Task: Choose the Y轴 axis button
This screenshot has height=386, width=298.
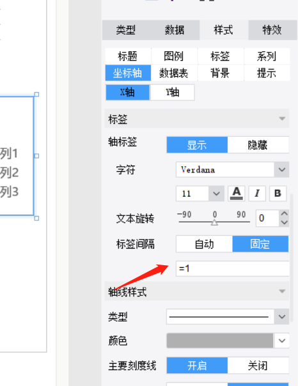Action: (x=172, y=92)
